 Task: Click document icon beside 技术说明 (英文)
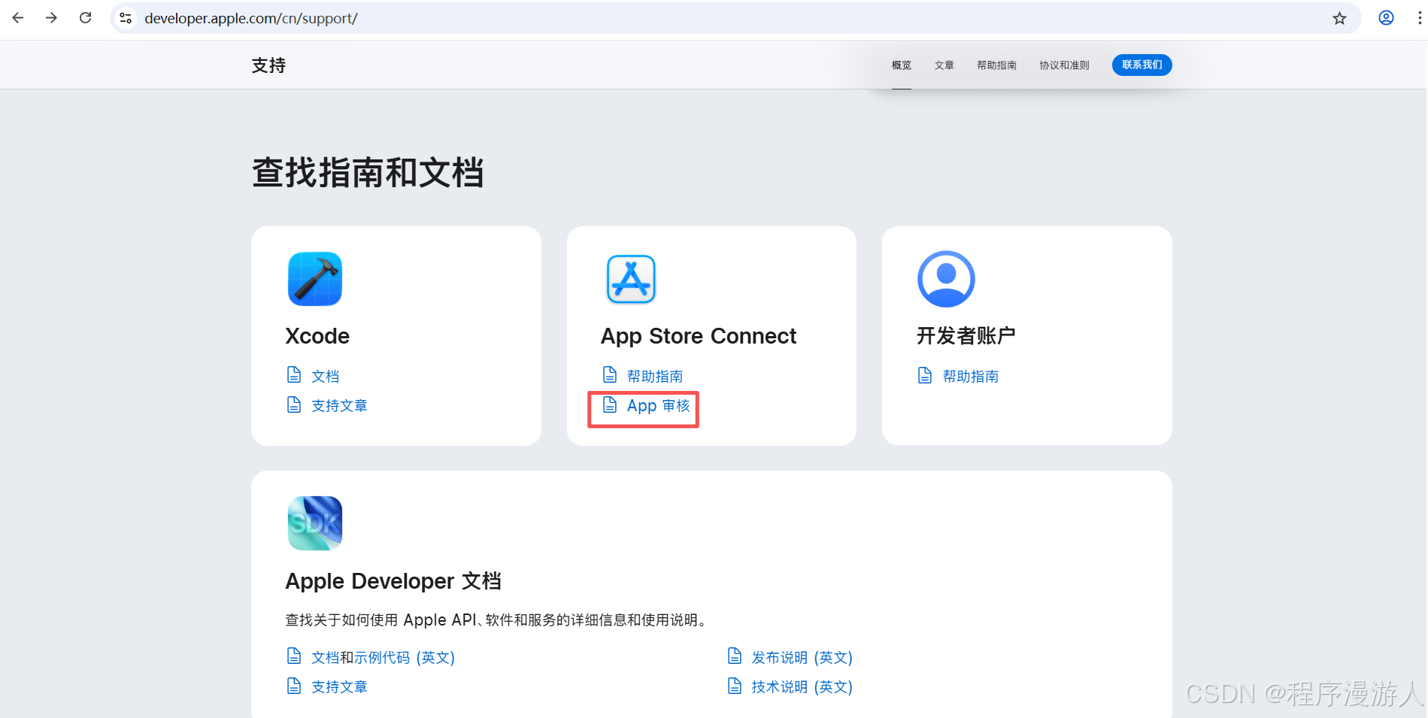click(x=735, y=686)
